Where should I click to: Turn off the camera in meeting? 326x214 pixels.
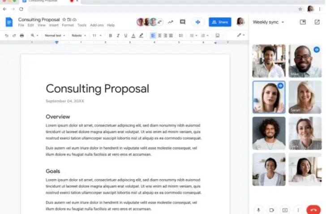271,210
